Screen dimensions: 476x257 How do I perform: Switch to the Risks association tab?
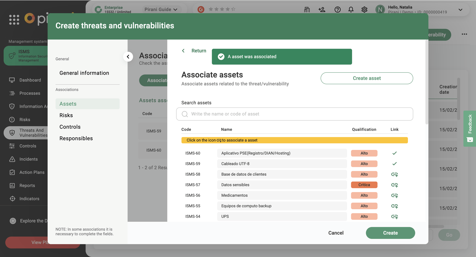coord(66,115)
